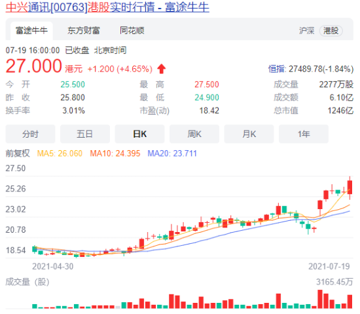Select the 同花顺 source tab
Screen dimensions: 360x314
click(132, 31)
